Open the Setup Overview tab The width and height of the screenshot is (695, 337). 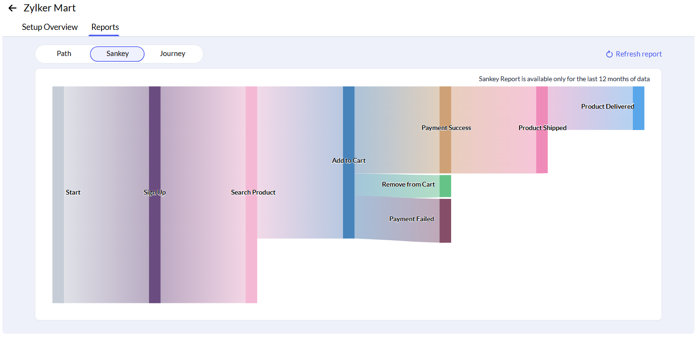point(50,27)
